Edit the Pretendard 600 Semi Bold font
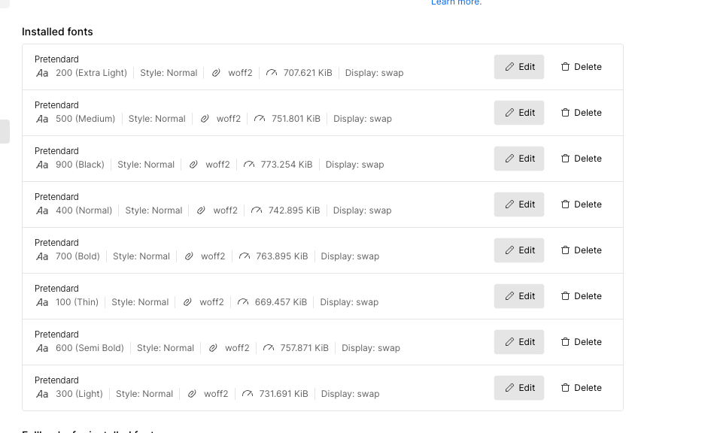The height and width of the screenshot is (433, 708). [x=519, y=342]
